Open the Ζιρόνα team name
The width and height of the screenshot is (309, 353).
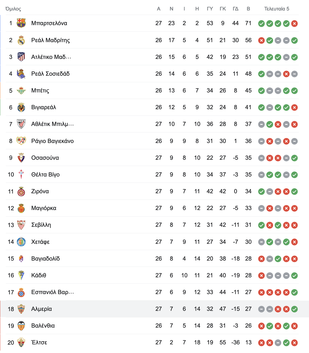[40, 191]
